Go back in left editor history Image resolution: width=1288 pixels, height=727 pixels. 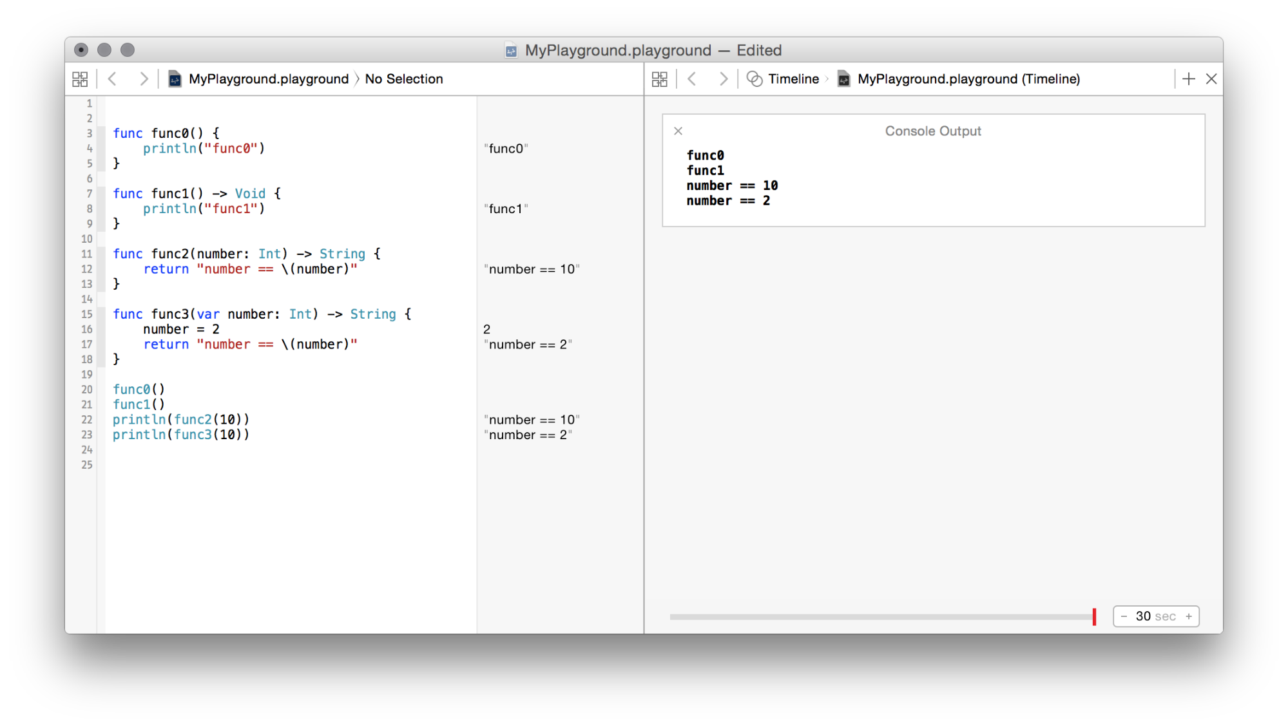point(113,79)
